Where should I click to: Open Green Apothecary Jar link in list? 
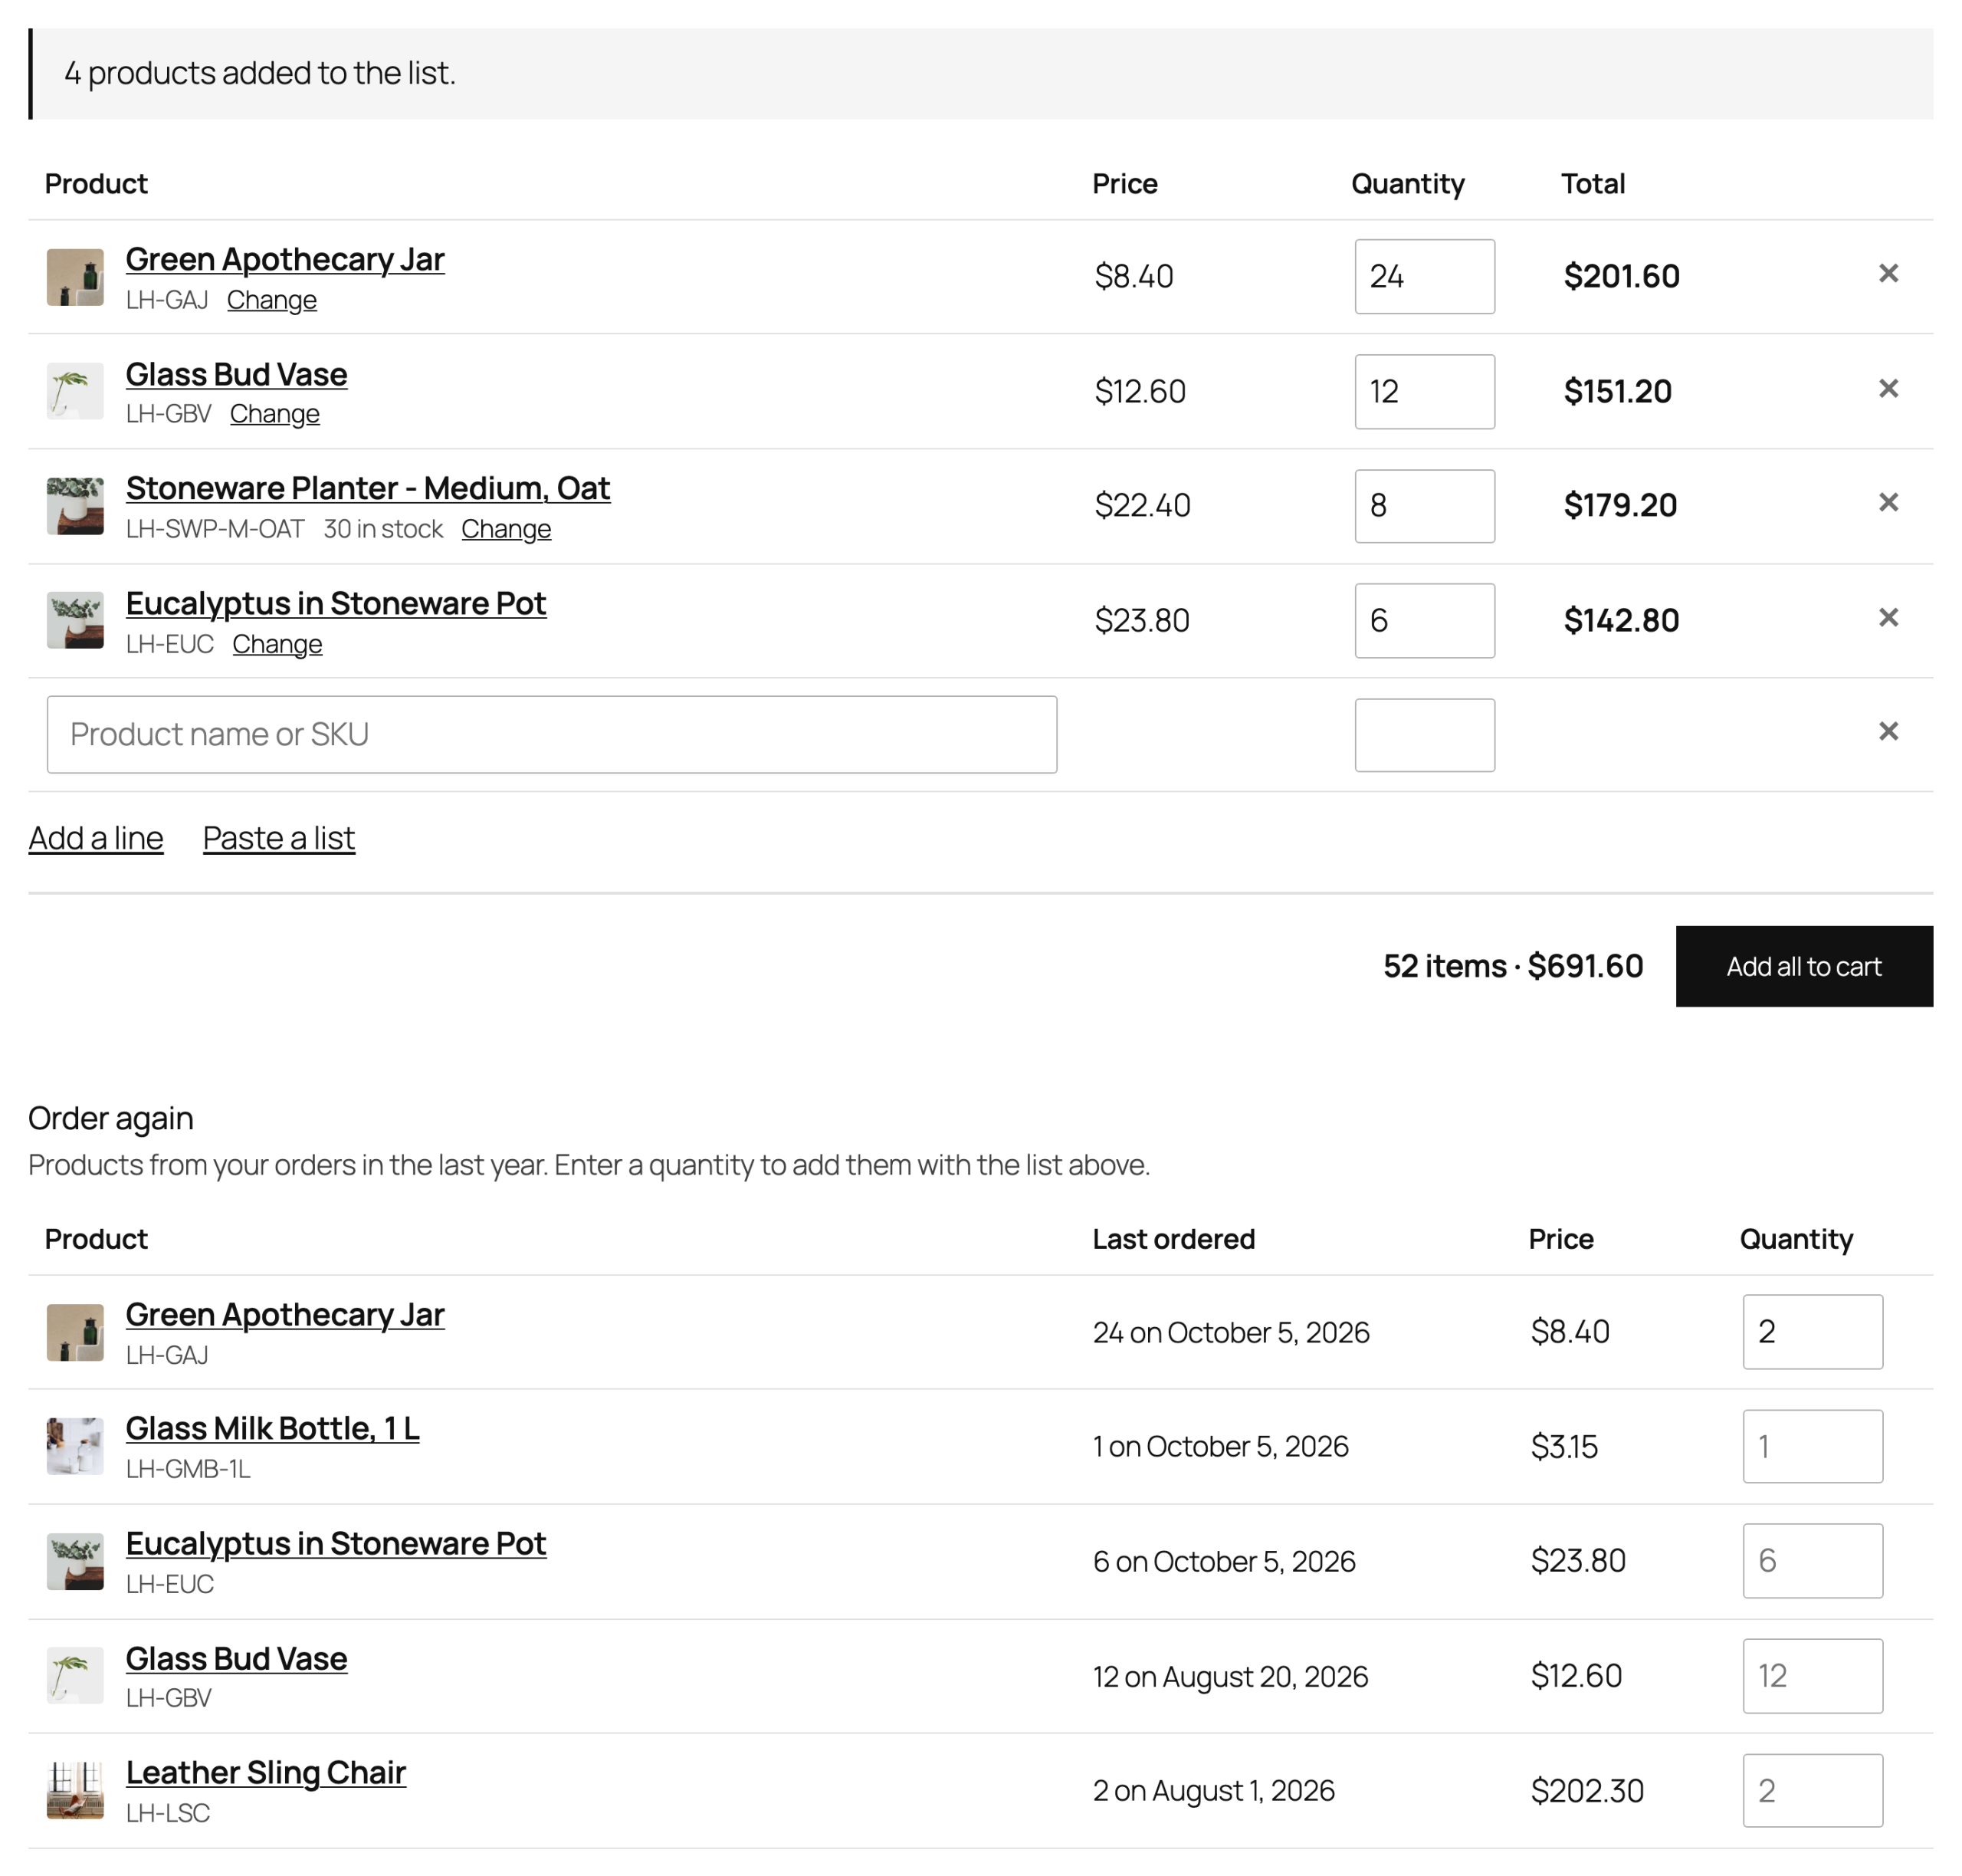[285, 259]
